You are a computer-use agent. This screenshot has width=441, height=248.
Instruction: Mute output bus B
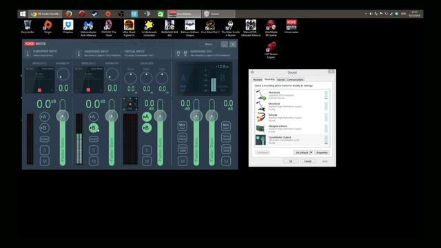point(226,161)
